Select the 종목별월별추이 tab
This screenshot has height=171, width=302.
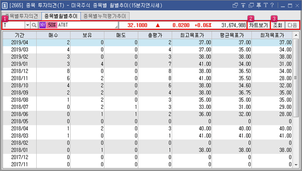pos(61,16)
